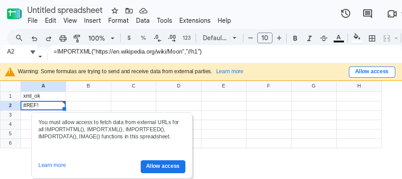The height and width of the screenshot is (179, 402).
Task: Undo the last action
Action: (x=34, y=38)
